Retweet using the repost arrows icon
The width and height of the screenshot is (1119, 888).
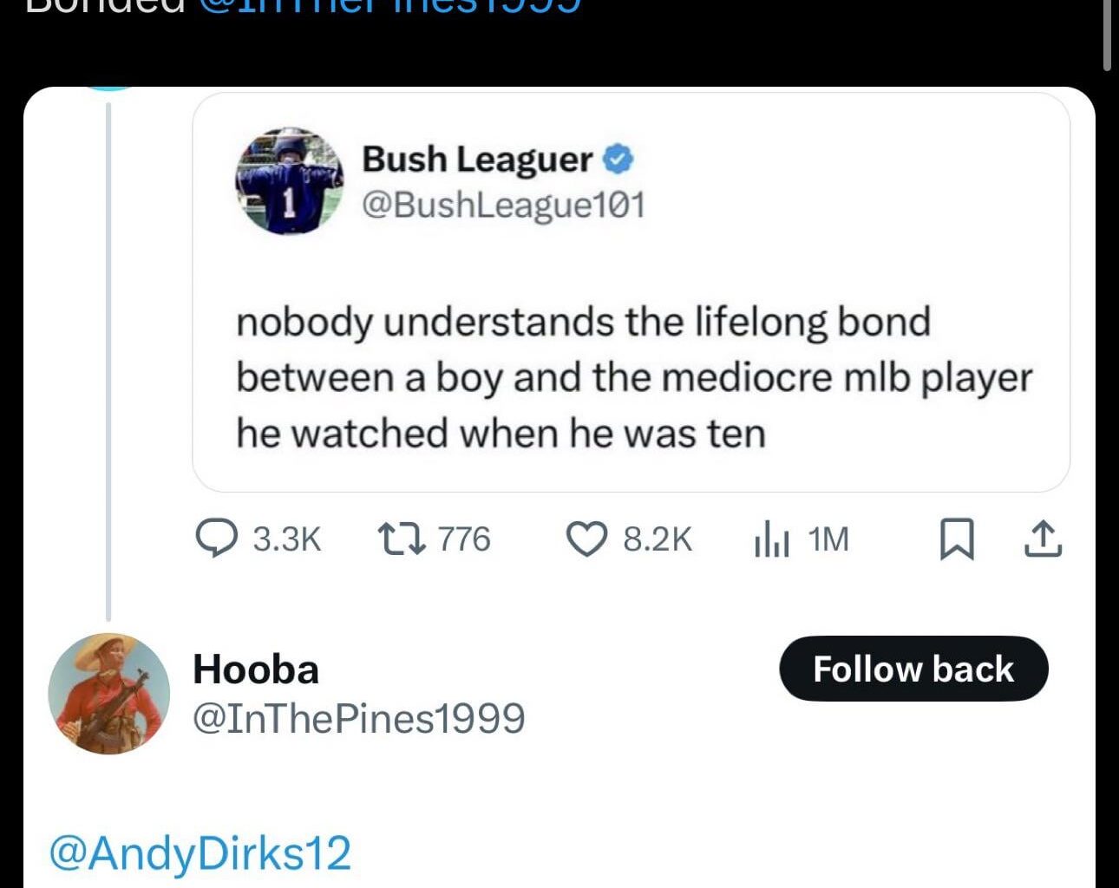tap(402, 539)
